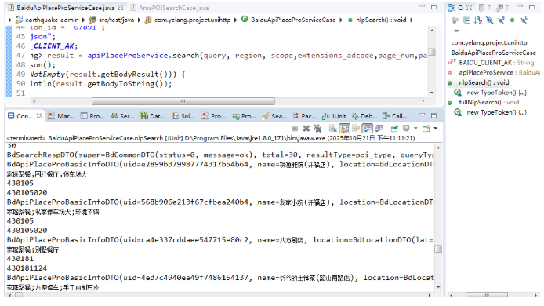544x306 pixels.
Task: Toggle show console on standard error change
Action: 379,129
